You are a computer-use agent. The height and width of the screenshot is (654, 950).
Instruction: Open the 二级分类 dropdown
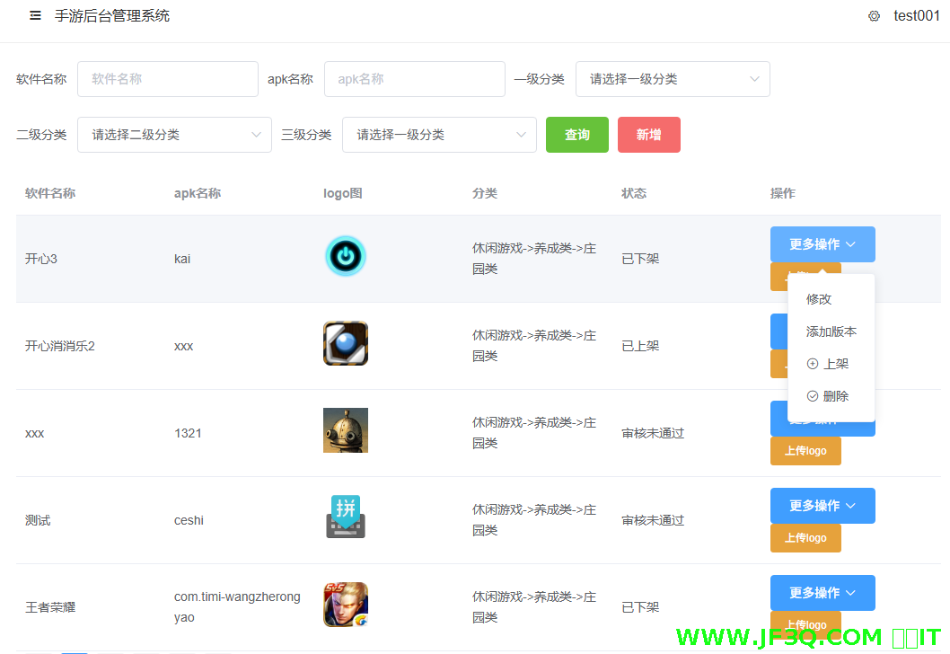click(x=174, y=134)
